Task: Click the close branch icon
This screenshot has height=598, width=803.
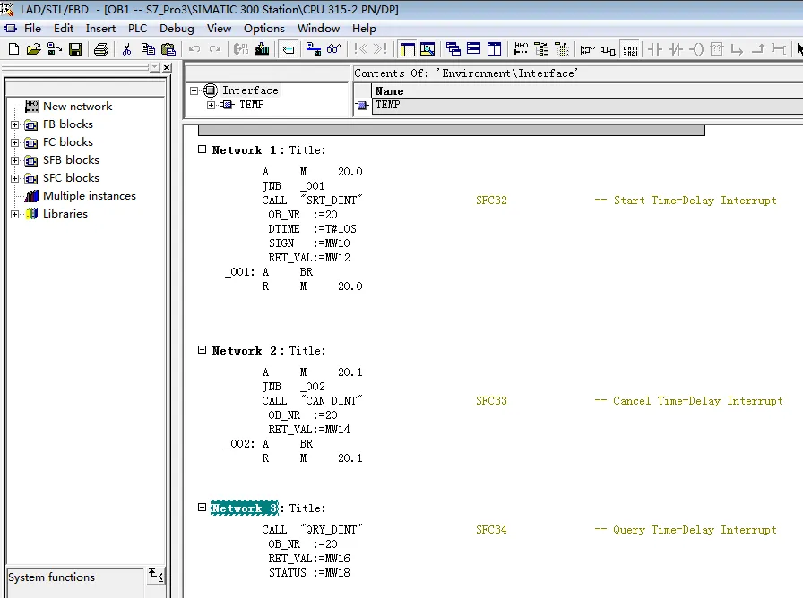Action: (758, 49)
